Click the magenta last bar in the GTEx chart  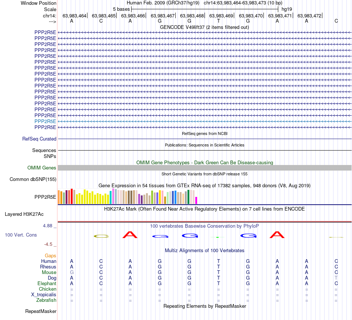(x=196, y=201)
